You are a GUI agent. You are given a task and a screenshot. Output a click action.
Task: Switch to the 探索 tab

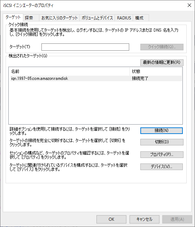(x=31, y=18)
